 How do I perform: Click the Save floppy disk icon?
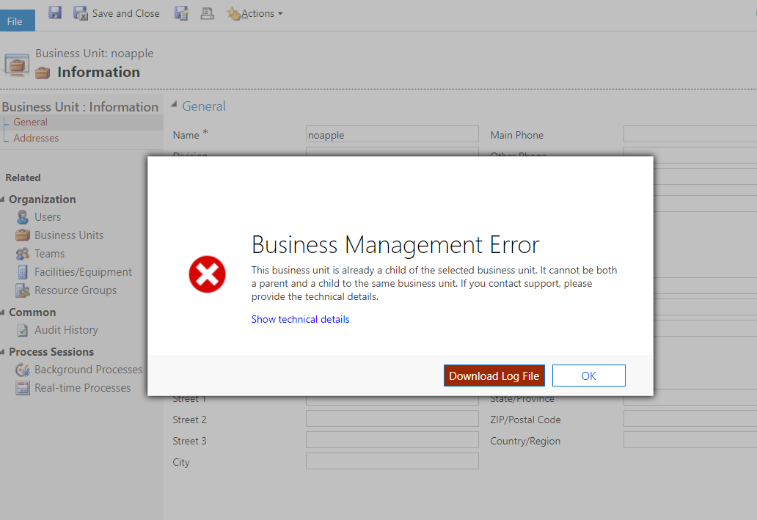(x=55, y=12)
